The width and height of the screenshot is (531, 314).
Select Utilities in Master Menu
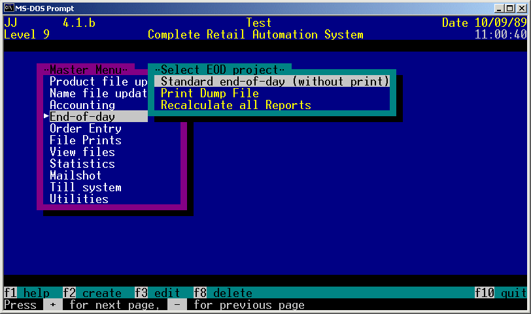(79, 199)
